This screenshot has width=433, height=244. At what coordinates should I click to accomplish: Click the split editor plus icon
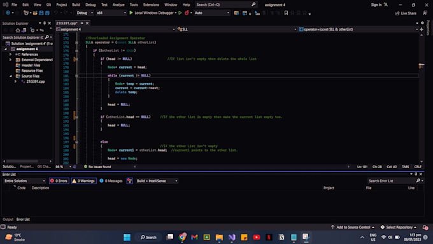pos(422,29)
